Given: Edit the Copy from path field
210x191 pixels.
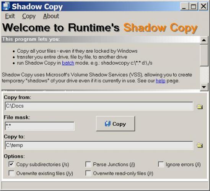Looking at the screenshot, I should (x=99, y=106).
